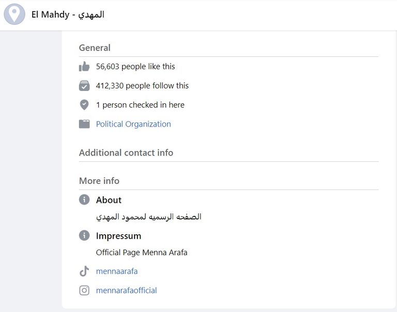Click the Official Page Menna Arafa text

coord(142,253)
